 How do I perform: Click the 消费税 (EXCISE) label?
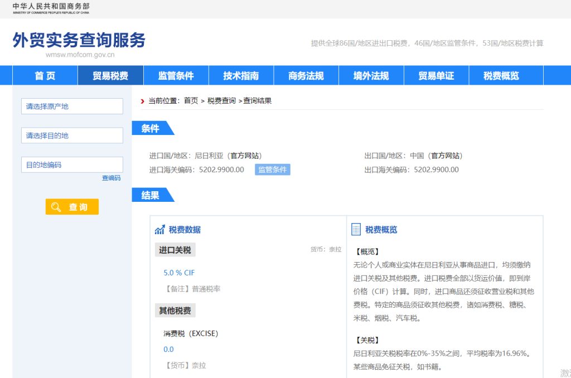(x=191, y=333)
